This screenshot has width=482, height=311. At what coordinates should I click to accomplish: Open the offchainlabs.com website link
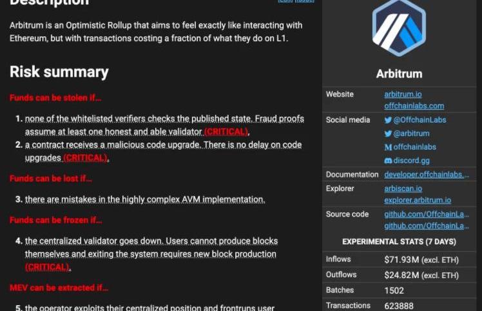pos(414,106)
